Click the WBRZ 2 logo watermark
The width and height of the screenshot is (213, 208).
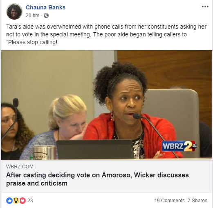pyautogui.click(x=179, y=146)
